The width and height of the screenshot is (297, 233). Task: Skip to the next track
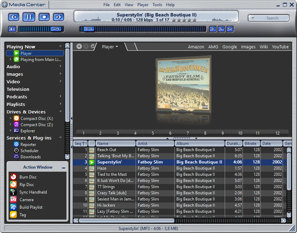point(59,17)
